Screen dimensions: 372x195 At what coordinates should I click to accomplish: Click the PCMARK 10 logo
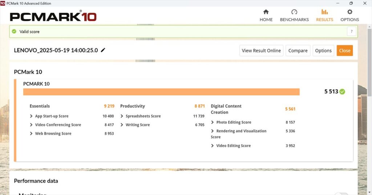[x=53, y=17]
